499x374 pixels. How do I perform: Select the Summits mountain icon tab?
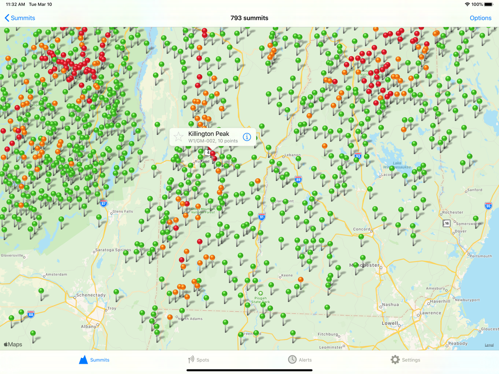coord(95,360)
